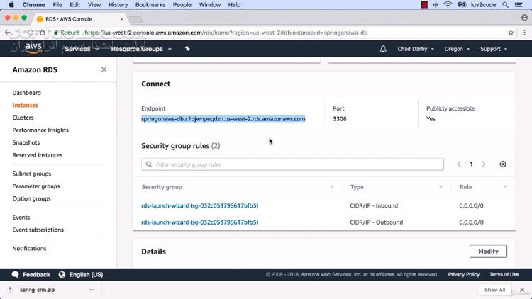Open Chrome's three-dot menu

(524, 33)
